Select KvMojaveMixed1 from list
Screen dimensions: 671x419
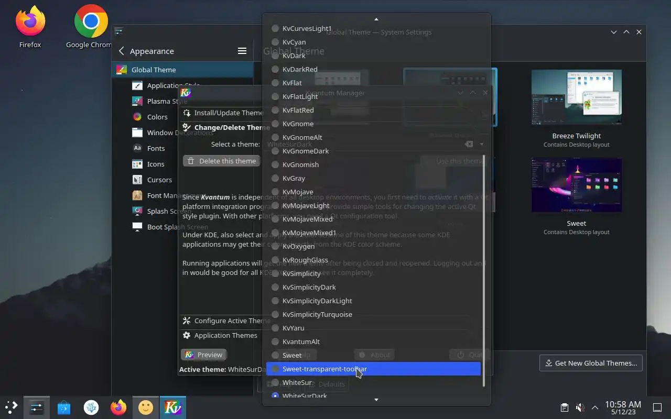[x=373, y=233]
